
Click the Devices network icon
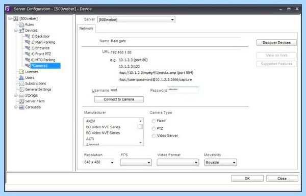21,31
